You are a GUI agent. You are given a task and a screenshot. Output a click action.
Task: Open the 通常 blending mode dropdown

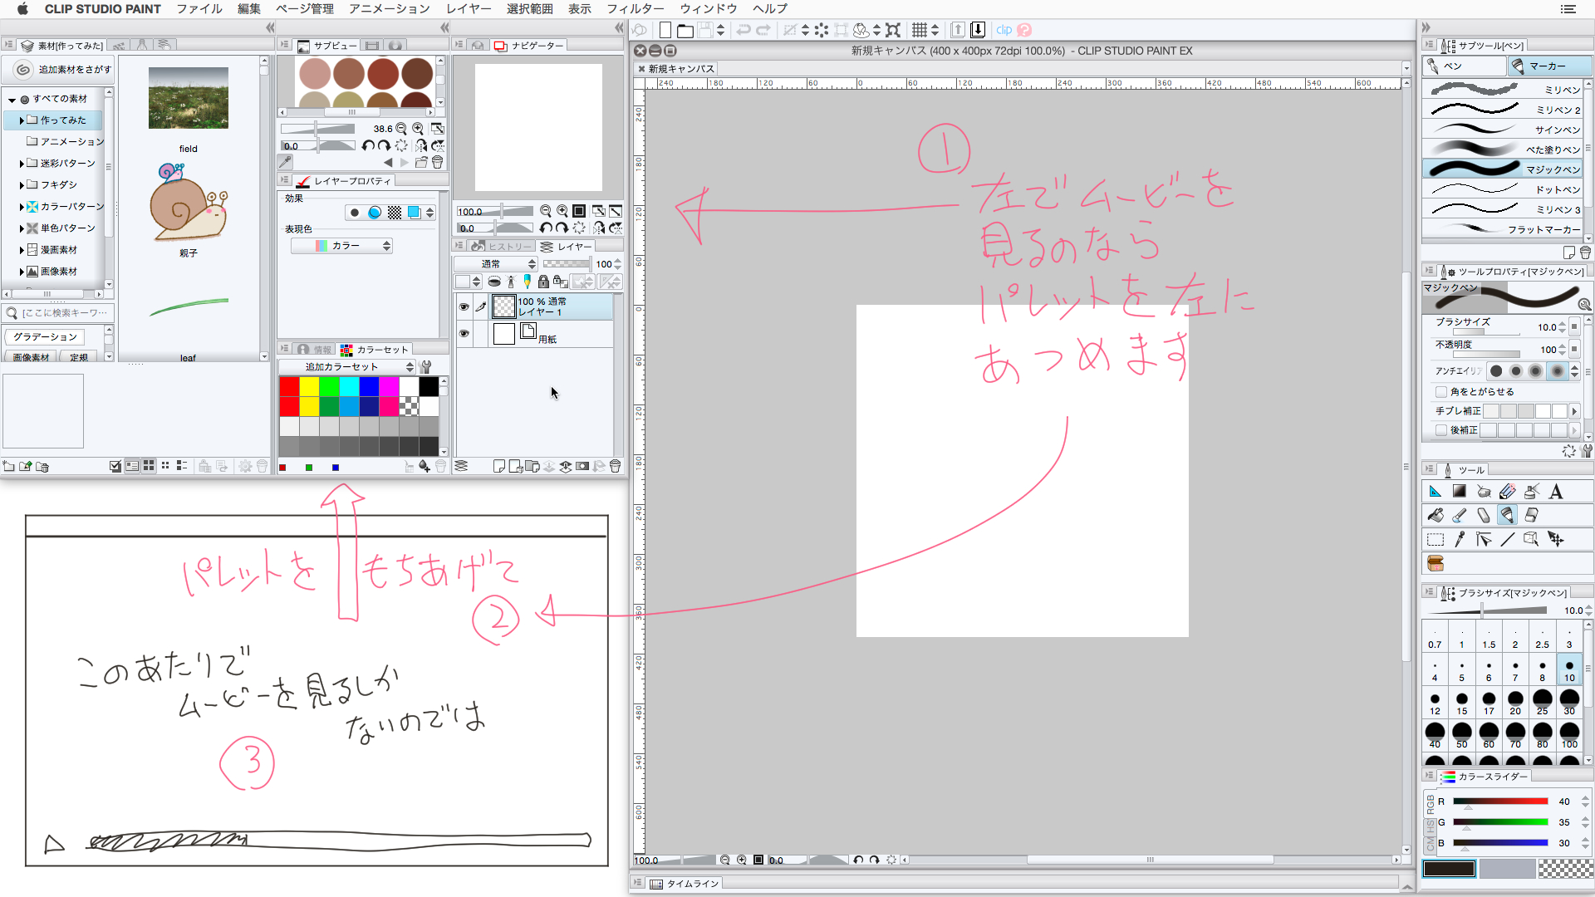click(497, 263)
